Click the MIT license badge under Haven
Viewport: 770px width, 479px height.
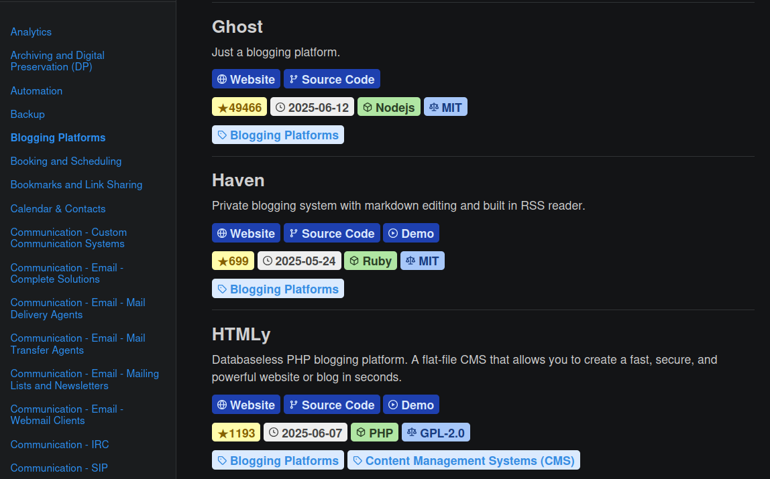click(423, 261)
